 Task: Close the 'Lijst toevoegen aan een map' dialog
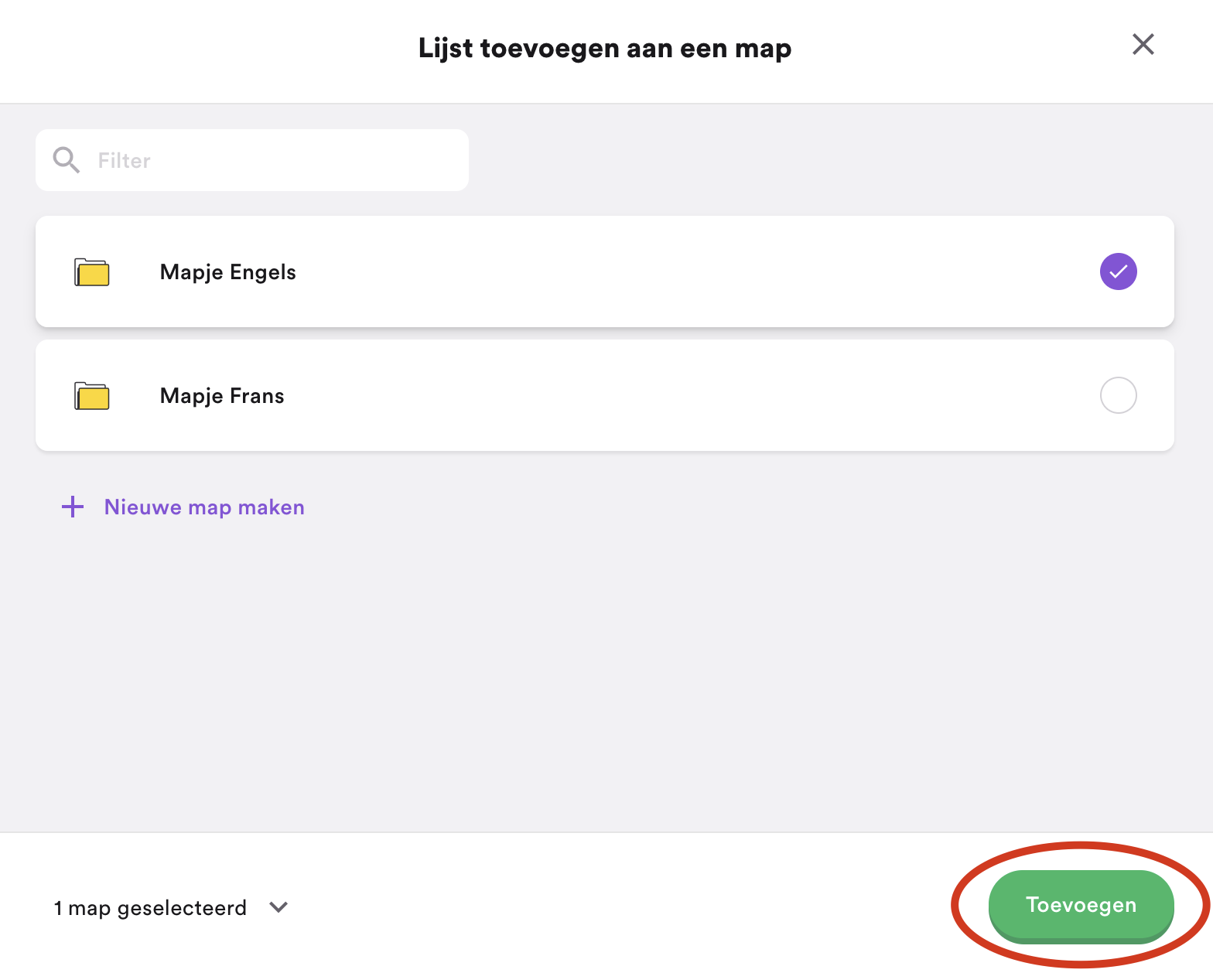(1143, 44)
